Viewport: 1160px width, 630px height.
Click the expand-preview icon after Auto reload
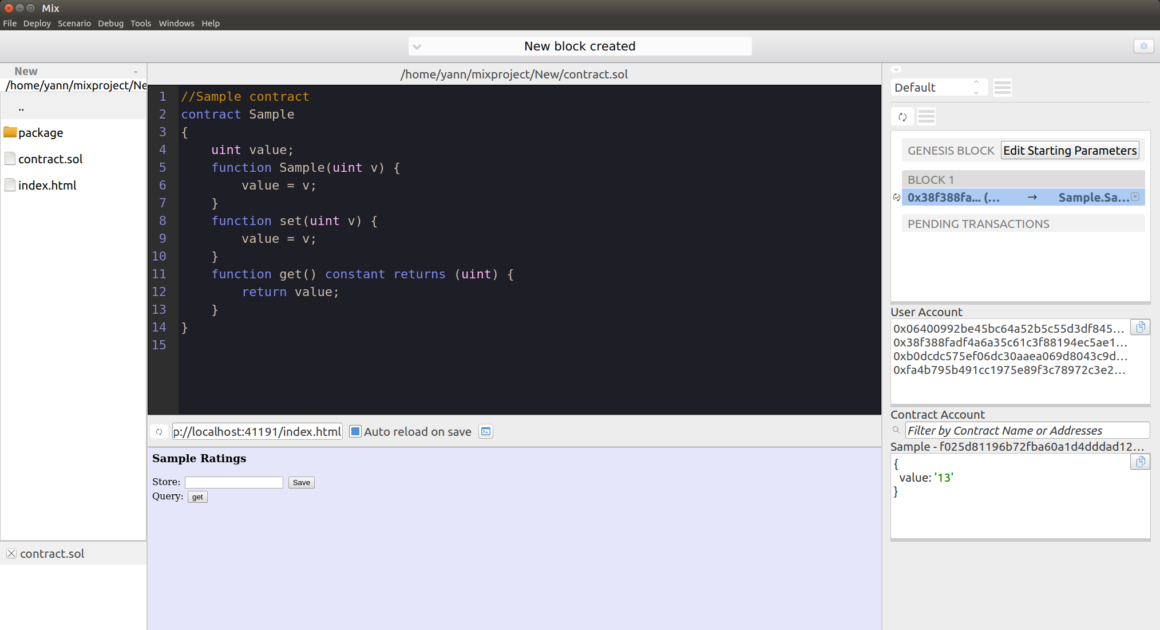486,432
